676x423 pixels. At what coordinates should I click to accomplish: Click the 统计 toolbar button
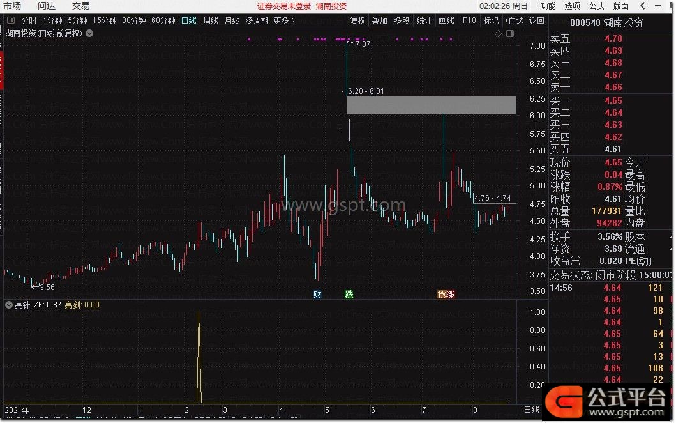click(x=424, y=20)
